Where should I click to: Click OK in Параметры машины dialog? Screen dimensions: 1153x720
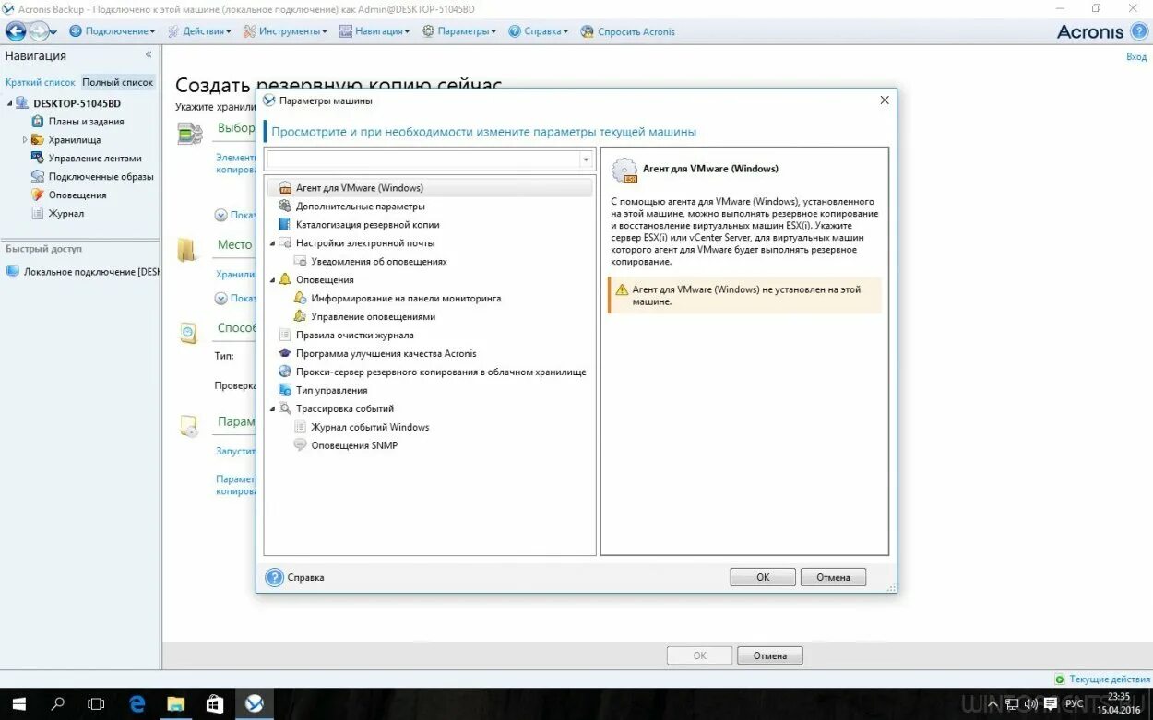763,577
